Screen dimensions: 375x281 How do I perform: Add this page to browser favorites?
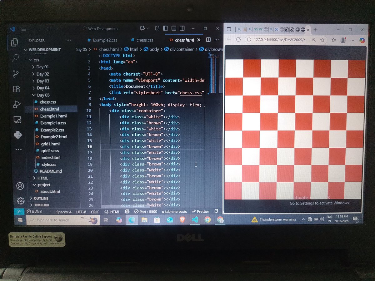tap(323, 40)
